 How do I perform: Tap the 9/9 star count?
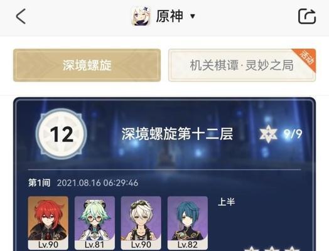293,134
